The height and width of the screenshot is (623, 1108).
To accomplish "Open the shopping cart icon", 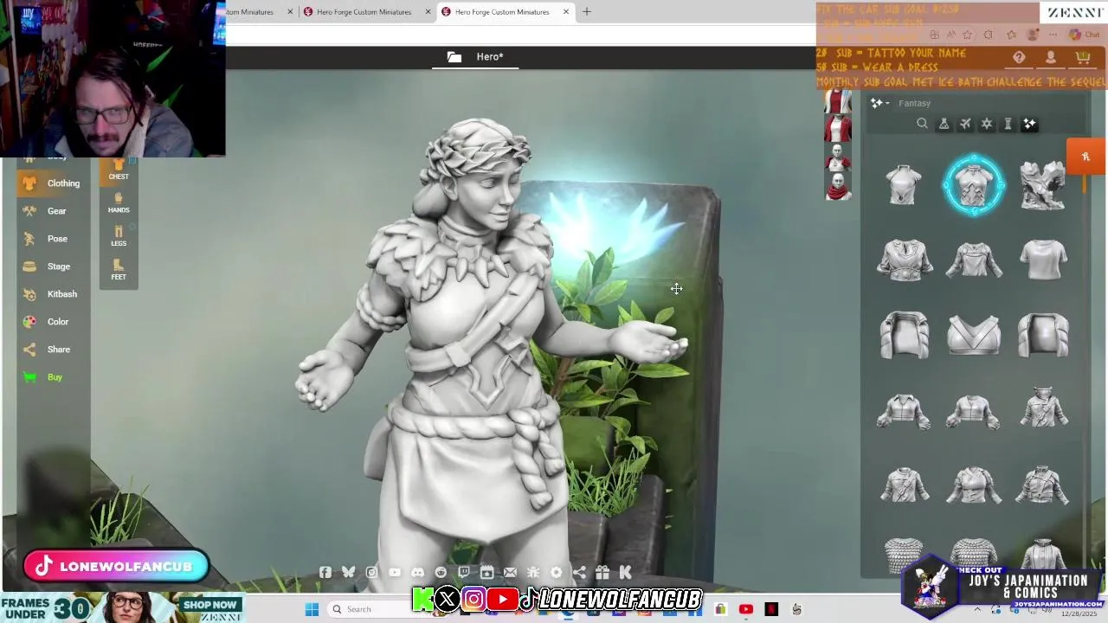I will 1082,57.
